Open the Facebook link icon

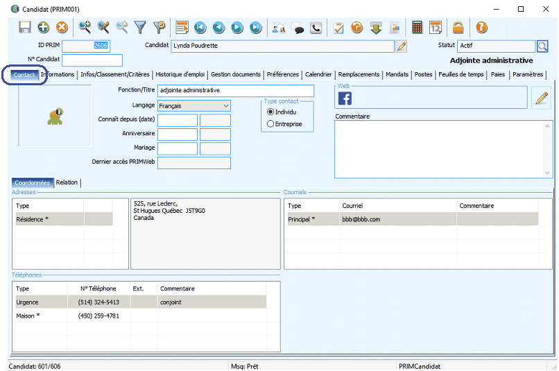pyautogui.click(x=345, y=98)
